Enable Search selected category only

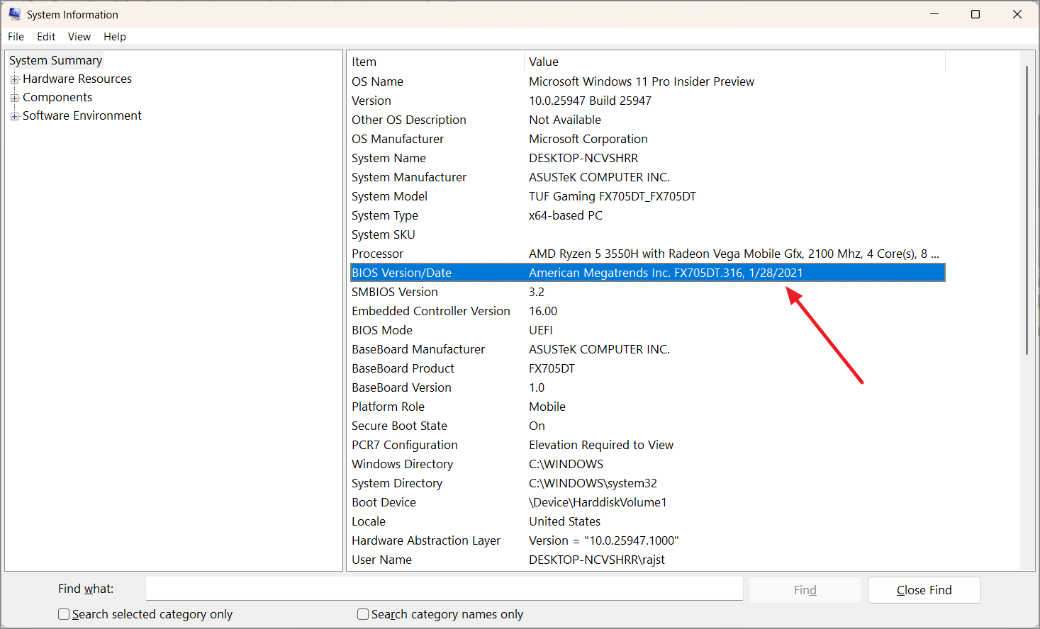63,614
